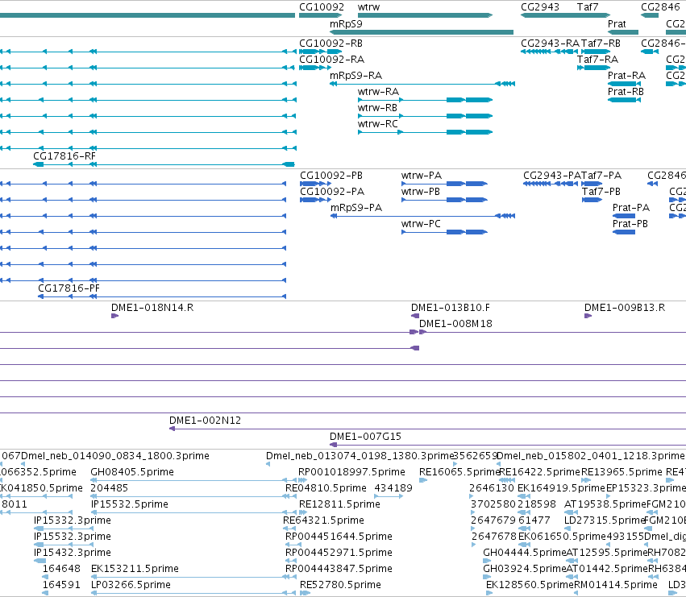Click the CG10092-PA protein label
This screenshot has width=686, height=597.
pyautogui.click(x=332, y=192)
